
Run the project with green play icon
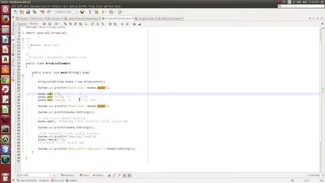[103, 12]
